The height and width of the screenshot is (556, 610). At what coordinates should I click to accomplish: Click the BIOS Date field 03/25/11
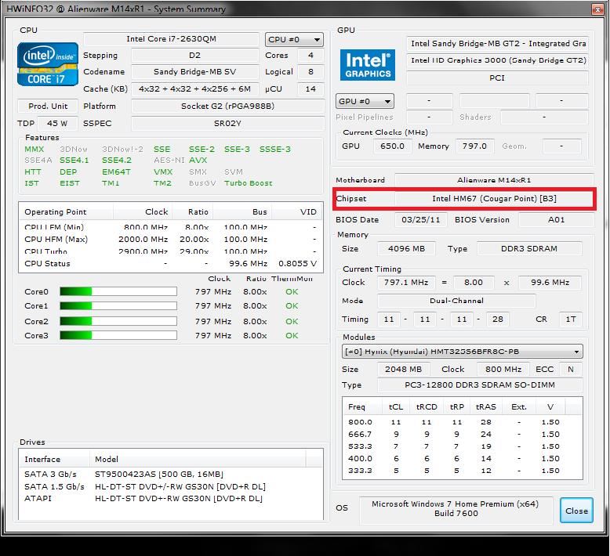tap(420, 220)
